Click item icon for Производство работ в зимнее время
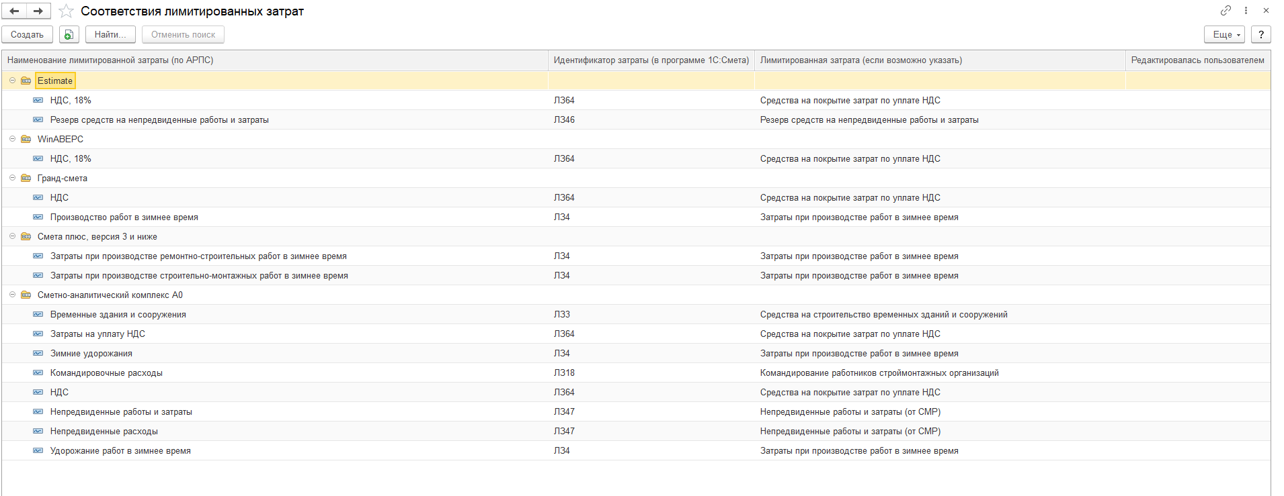Image resolution: width=1284 pixels, height=496 pixels. coord(38,217)
